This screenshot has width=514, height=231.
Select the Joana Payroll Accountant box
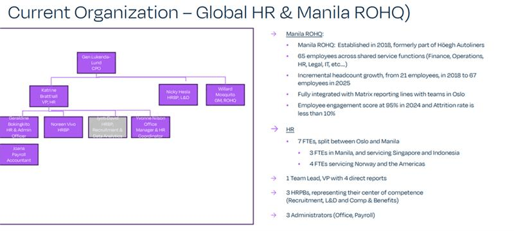click(x=19, y=154)
